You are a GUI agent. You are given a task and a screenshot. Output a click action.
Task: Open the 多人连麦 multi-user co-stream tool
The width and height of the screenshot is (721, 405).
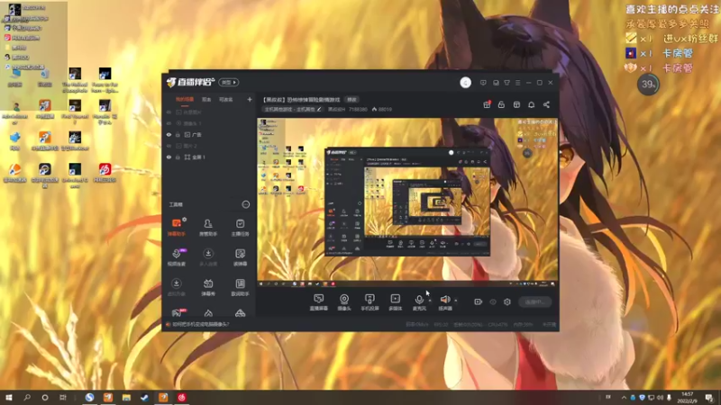click(208, 257)
